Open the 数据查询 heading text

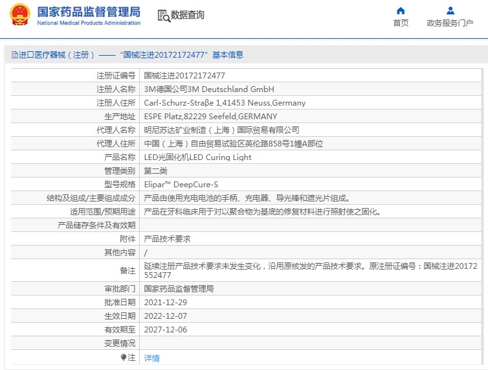click(x=187, y=15)
